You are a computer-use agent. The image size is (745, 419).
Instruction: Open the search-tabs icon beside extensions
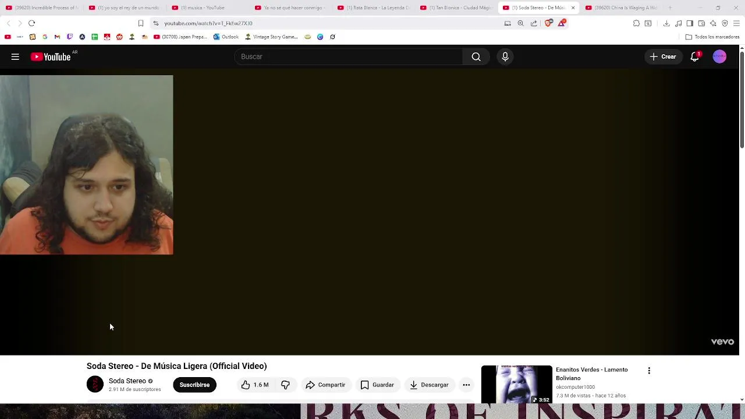(648, 23)
